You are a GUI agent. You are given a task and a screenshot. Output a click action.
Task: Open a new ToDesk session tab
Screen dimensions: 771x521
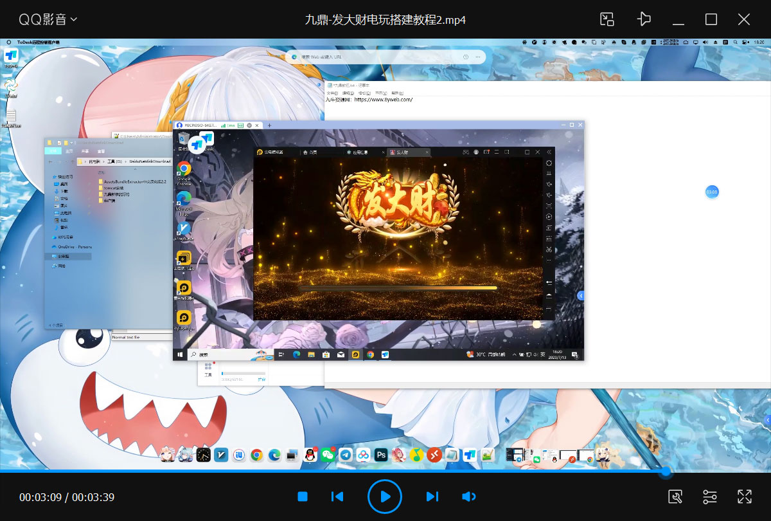(269, 125)
